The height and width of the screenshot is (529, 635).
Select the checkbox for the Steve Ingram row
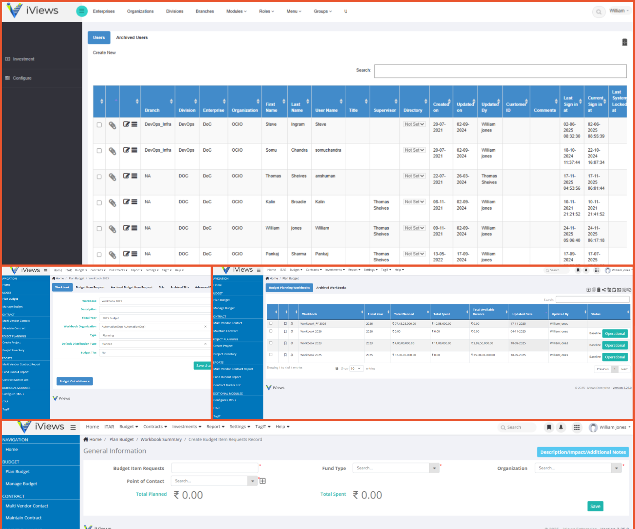[x=99, y=125]
